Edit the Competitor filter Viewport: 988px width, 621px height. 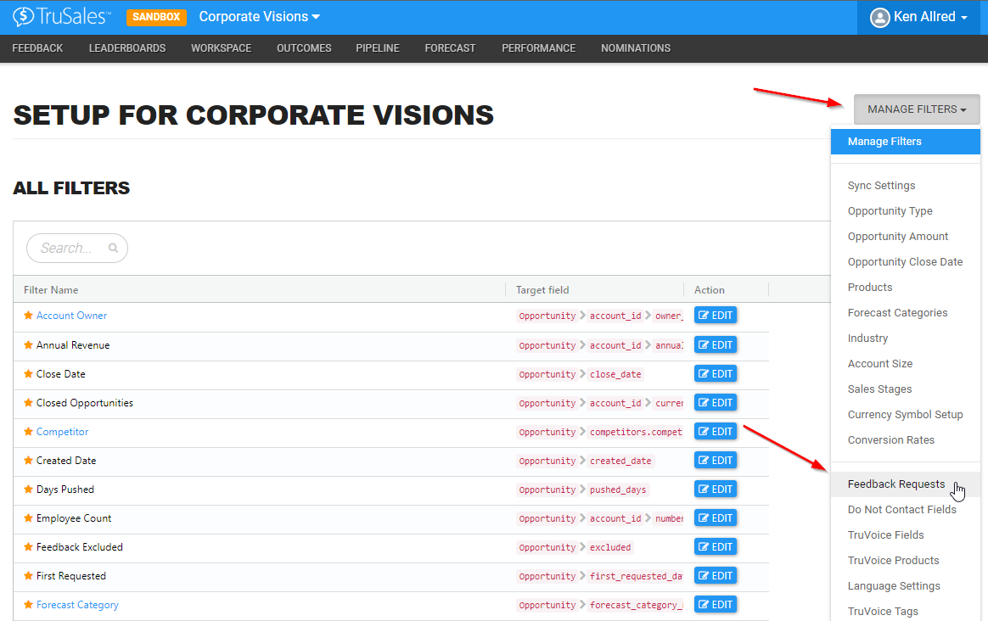[716, 432]
